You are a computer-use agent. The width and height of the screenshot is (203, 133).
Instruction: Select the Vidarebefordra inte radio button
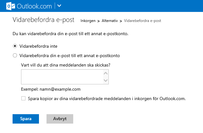(15, 46)
